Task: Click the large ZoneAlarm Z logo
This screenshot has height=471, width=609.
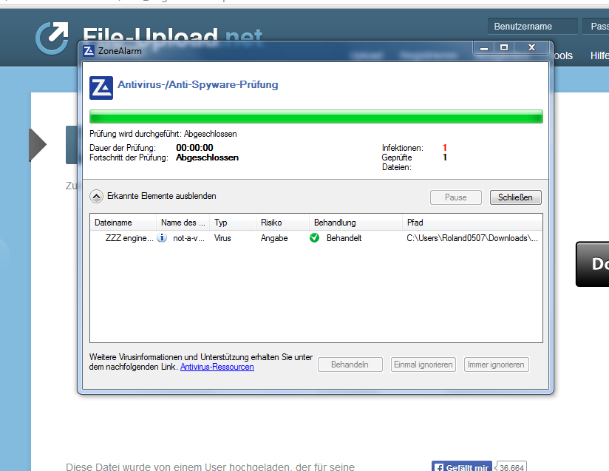Action: 101,88
